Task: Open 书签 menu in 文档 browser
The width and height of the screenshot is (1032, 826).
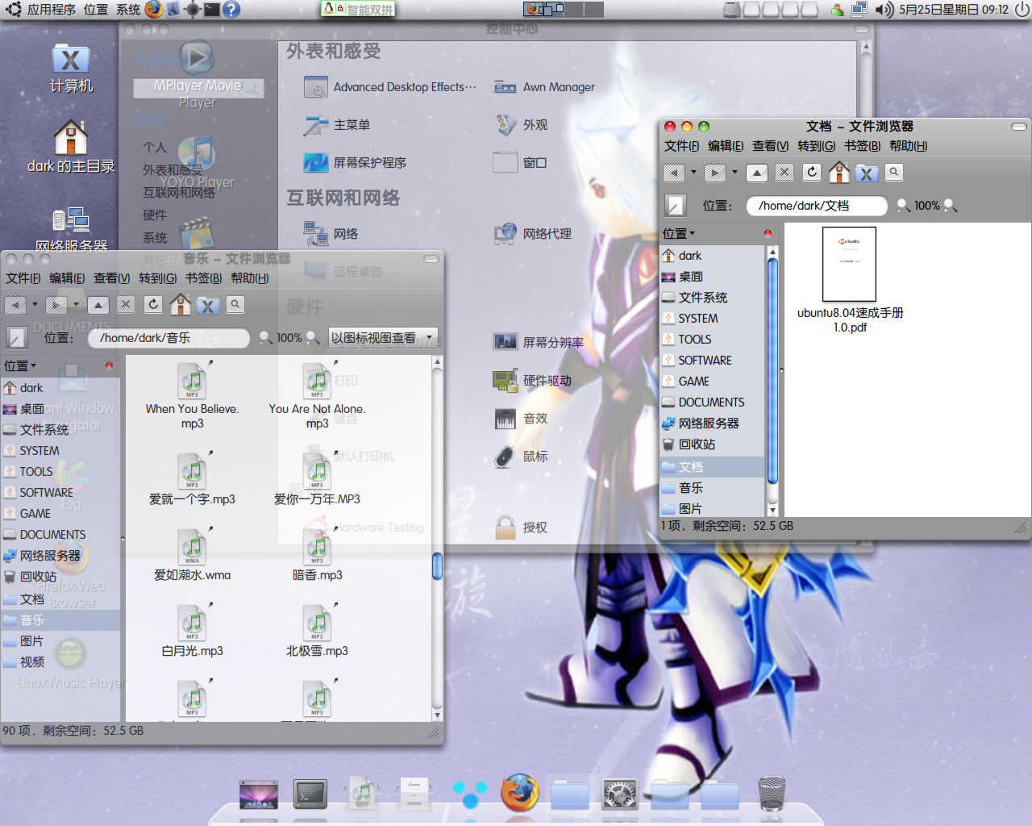Action: [x=862, y=146]
